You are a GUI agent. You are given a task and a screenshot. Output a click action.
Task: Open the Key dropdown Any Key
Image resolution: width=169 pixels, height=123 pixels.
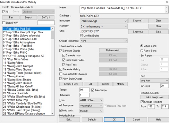coord(155,81)
